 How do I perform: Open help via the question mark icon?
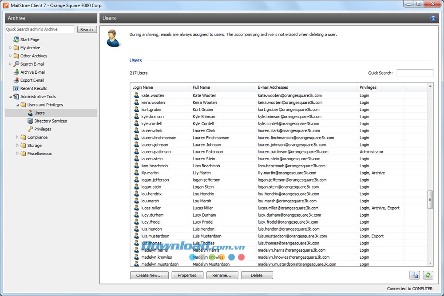click(x=434, y=18)
